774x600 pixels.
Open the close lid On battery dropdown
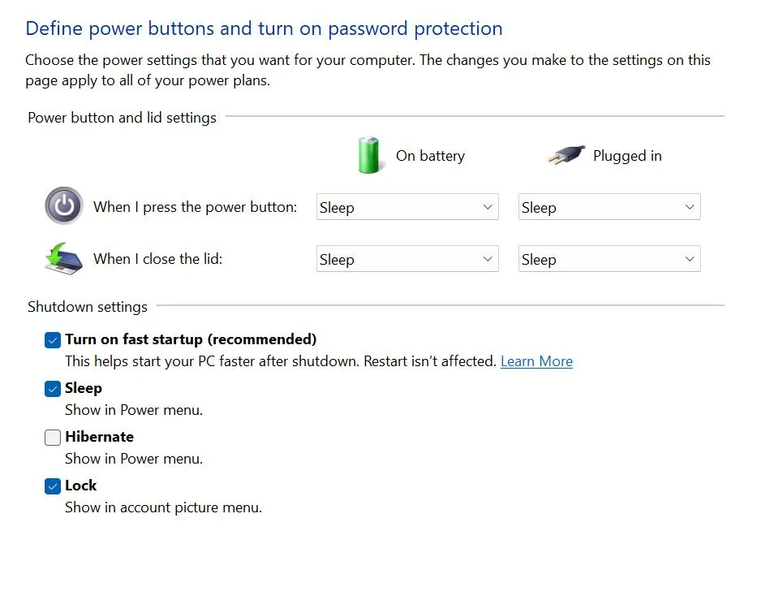(x=406, y=259)
